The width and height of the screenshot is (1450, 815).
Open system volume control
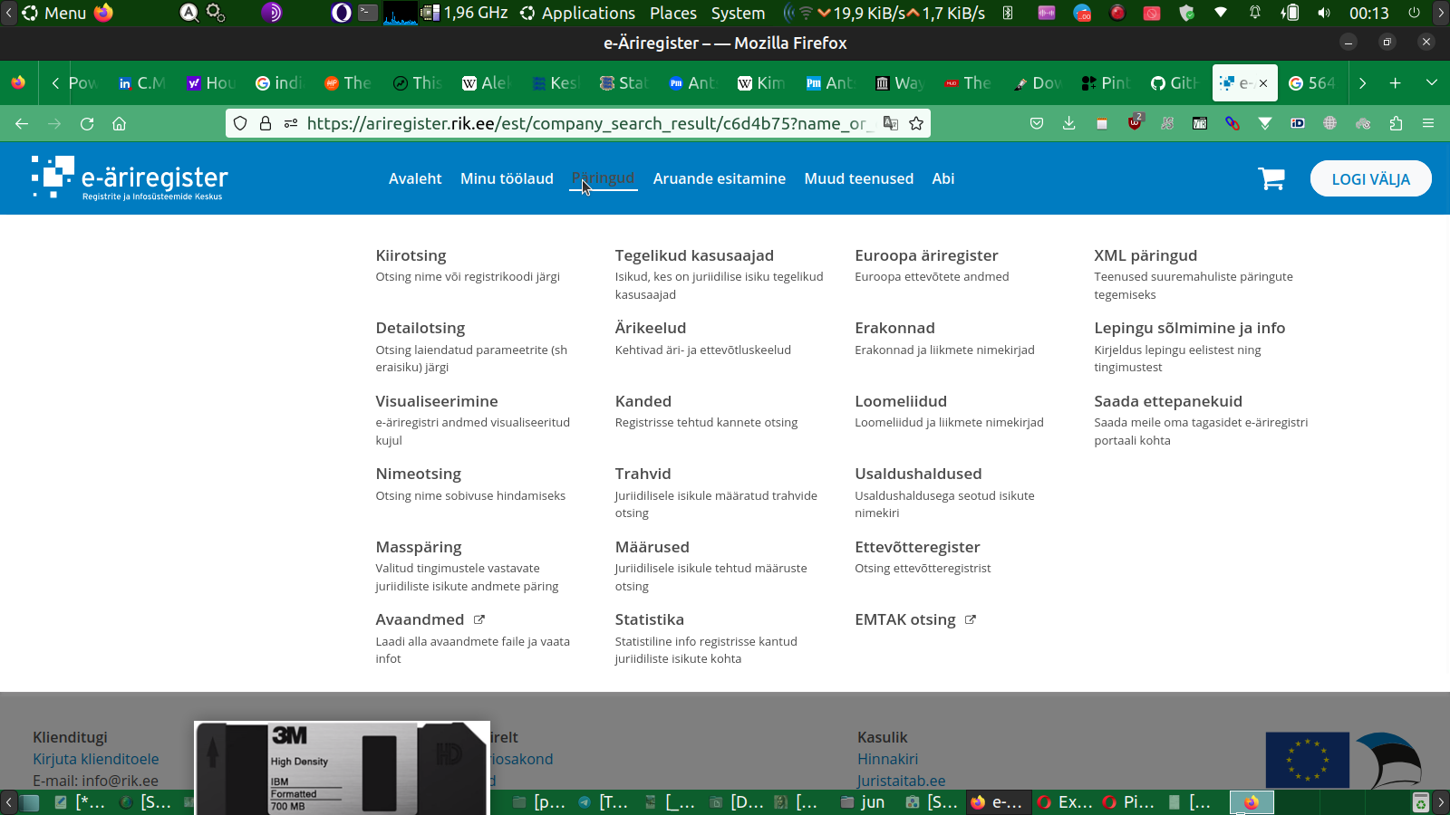coord(1324,13)
